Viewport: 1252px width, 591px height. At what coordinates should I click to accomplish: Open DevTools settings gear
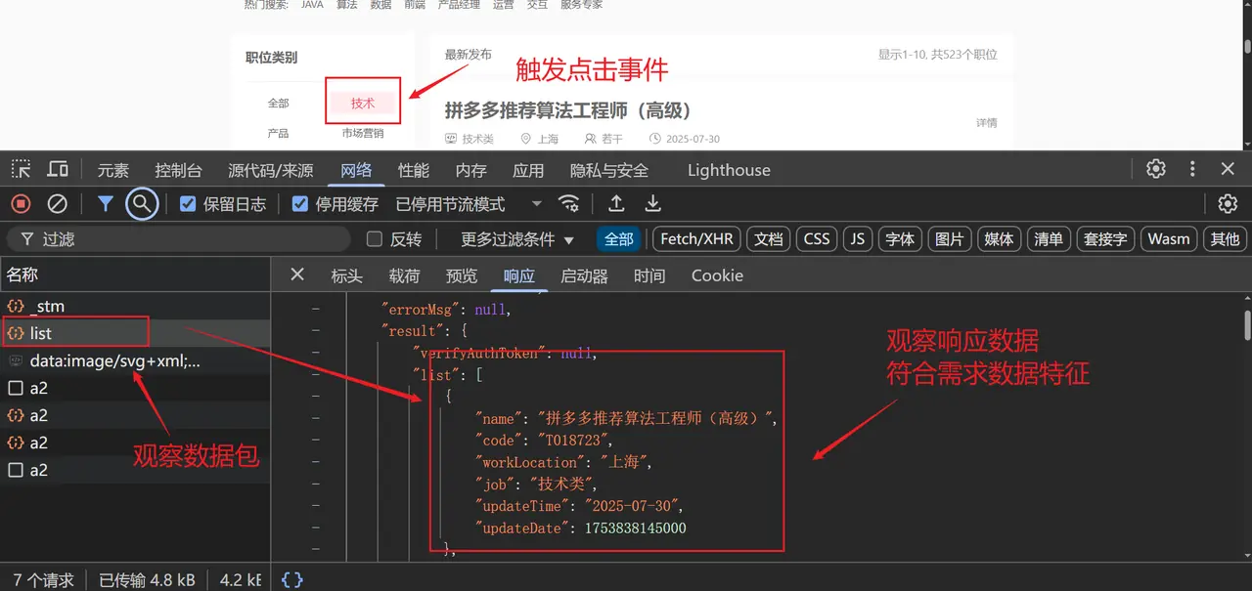(1156, 169)
